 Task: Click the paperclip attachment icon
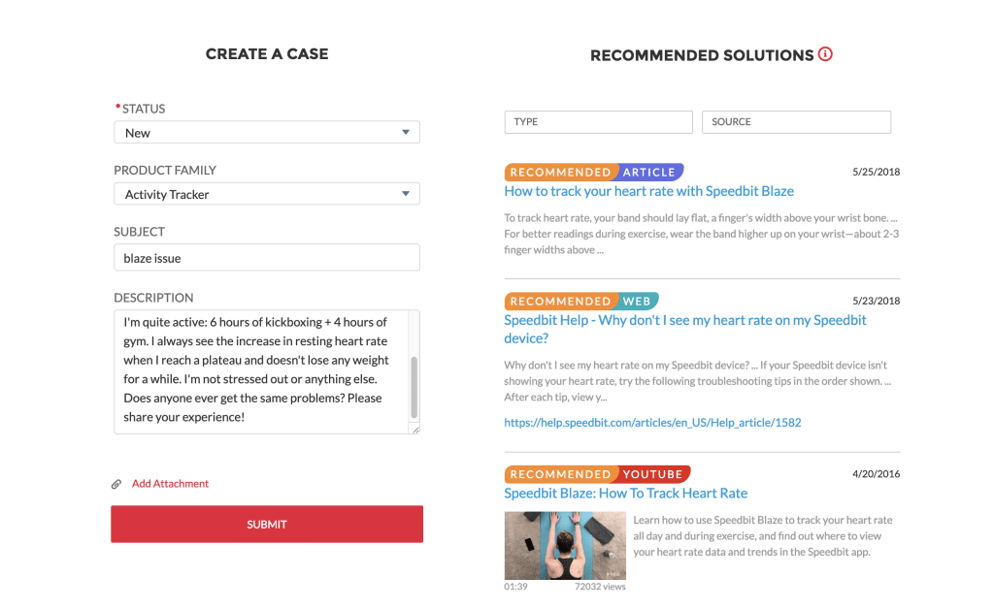tap(116, 484)
